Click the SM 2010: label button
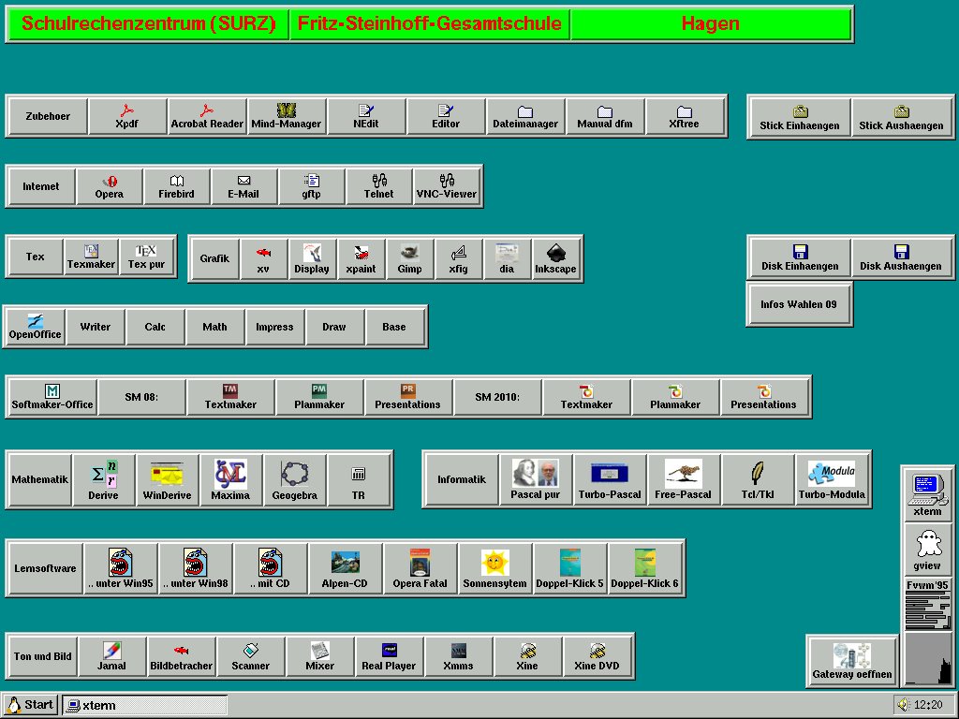The image size is (959, 719). point(497,397)
